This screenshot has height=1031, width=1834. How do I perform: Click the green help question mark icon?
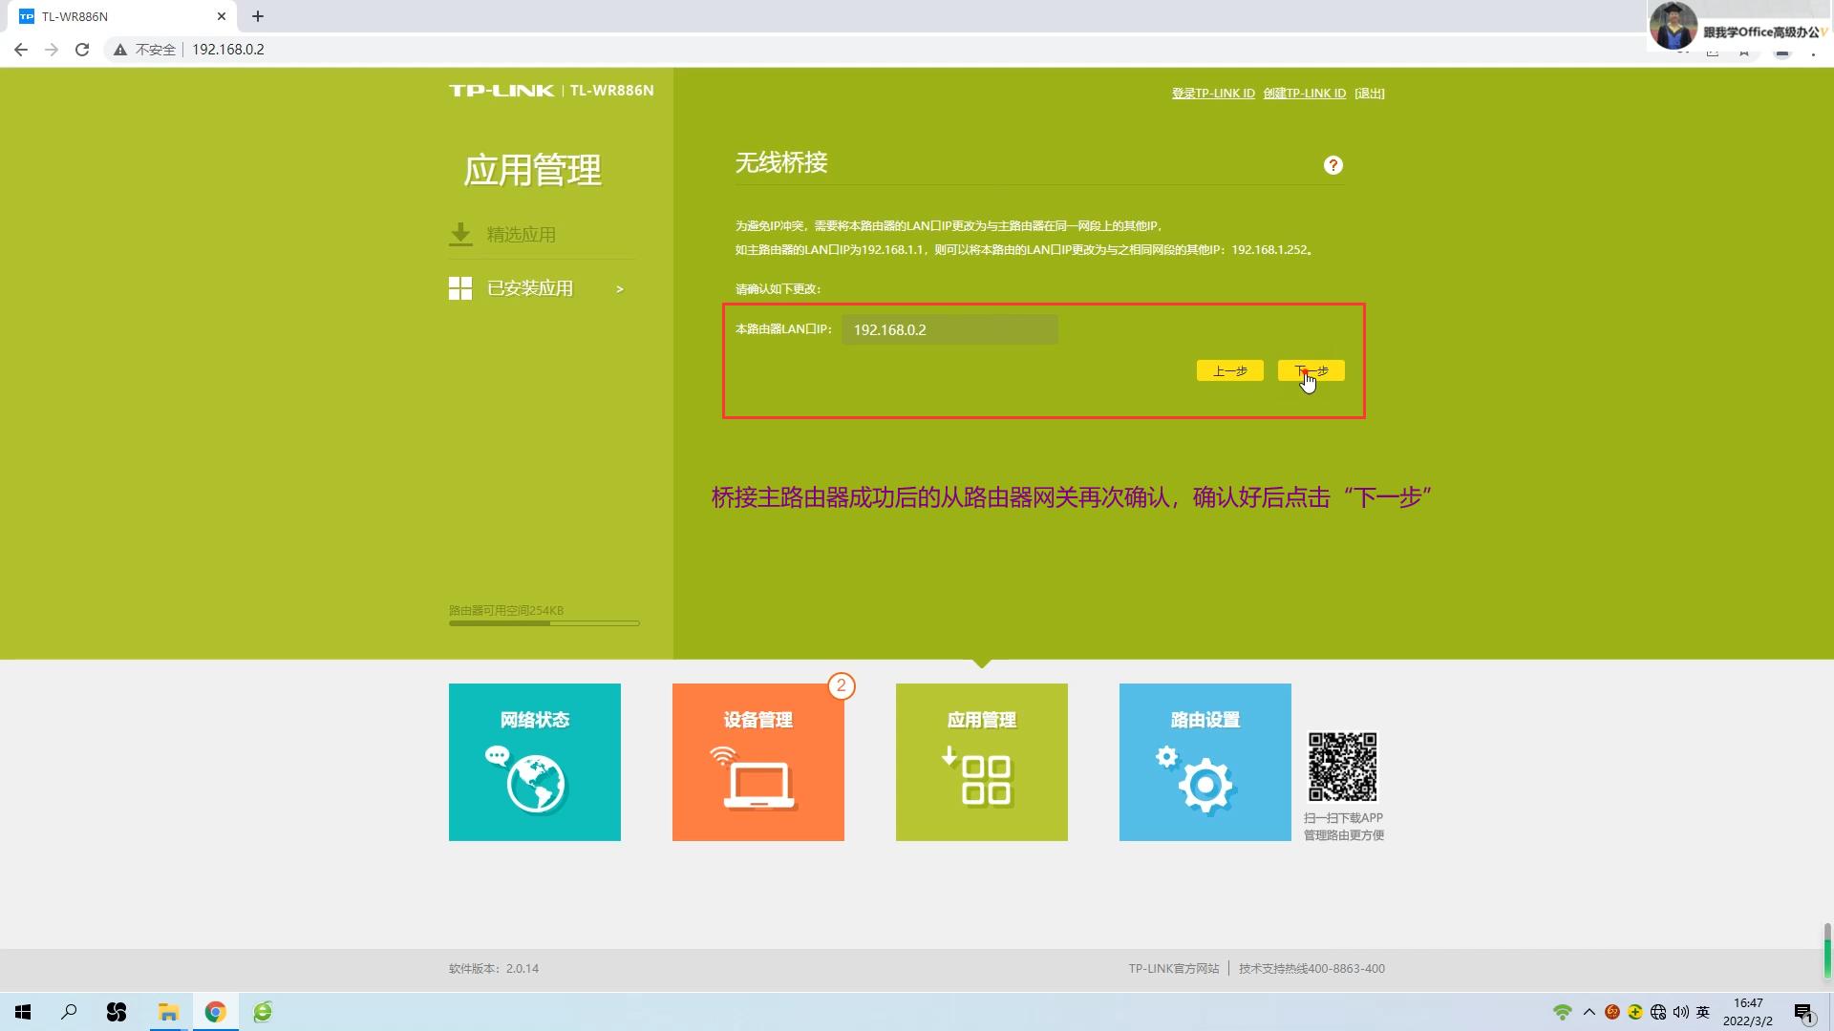click(1333, 164)
